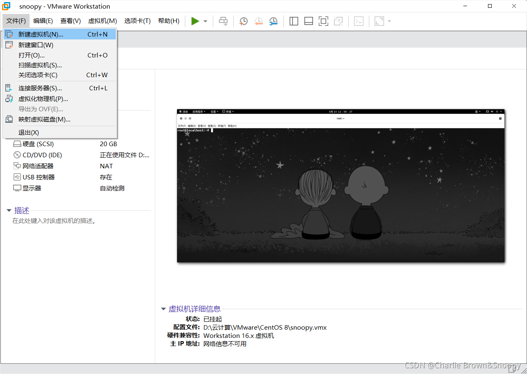Choose 退出(X) from File menu

[60, 132]
